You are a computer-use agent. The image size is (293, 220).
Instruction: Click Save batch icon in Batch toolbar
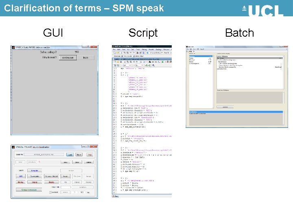click(x=191, y=51)
